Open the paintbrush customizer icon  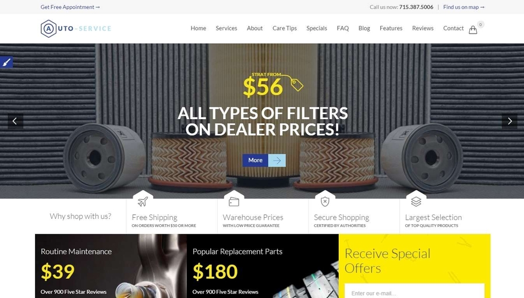[6, 62]
